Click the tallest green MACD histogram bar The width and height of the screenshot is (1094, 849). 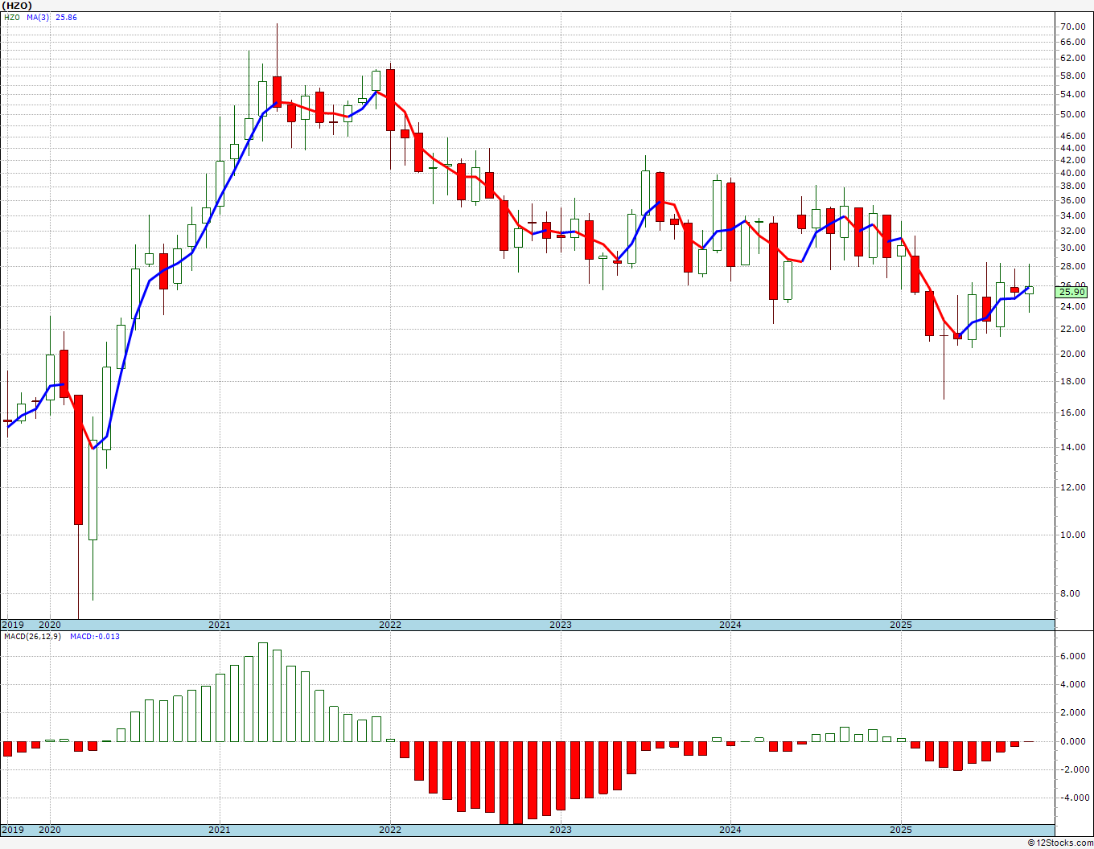[x=263, y=691]
